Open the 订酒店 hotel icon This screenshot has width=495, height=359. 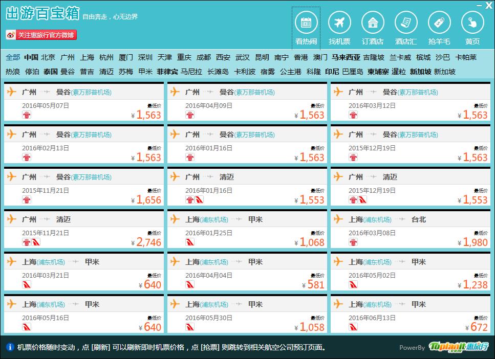pos(373,23)
